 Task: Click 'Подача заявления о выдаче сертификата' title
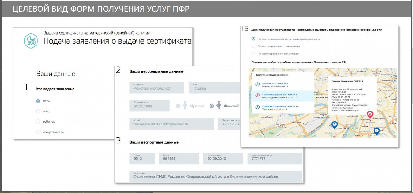[117, 41]
